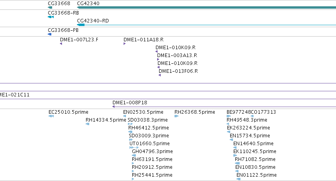Click the RH14334.5prime label
The width and height of the screenshot is (336, 181).
click(106, 120)
